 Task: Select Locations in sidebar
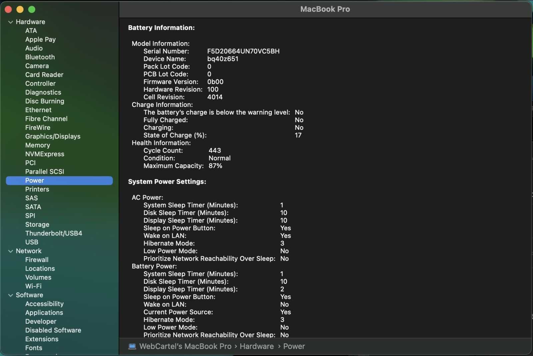tap(40, 269)
